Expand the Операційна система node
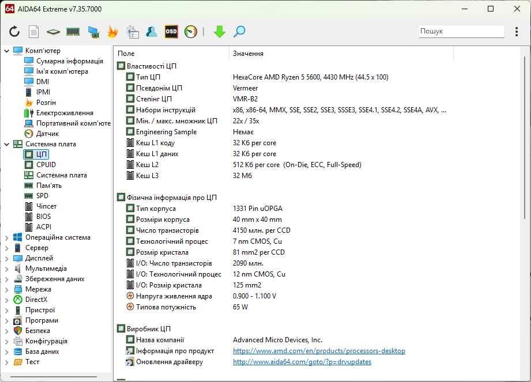Screen dimensions: 531x382 click(7, 237)
